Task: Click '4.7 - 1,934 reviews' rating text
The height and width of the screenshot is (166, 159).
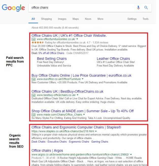Action: [x=98, y=43]
